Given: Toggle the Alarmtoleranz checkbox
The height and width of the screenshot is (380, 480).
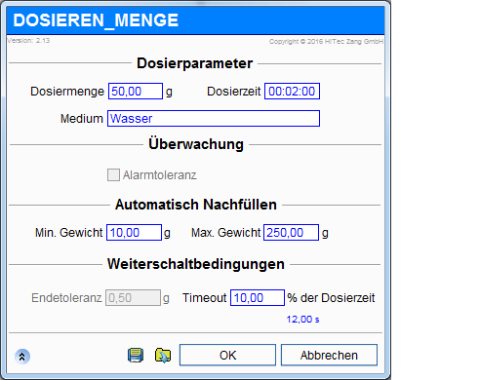Looking at the screenshot, I should 113,174.
